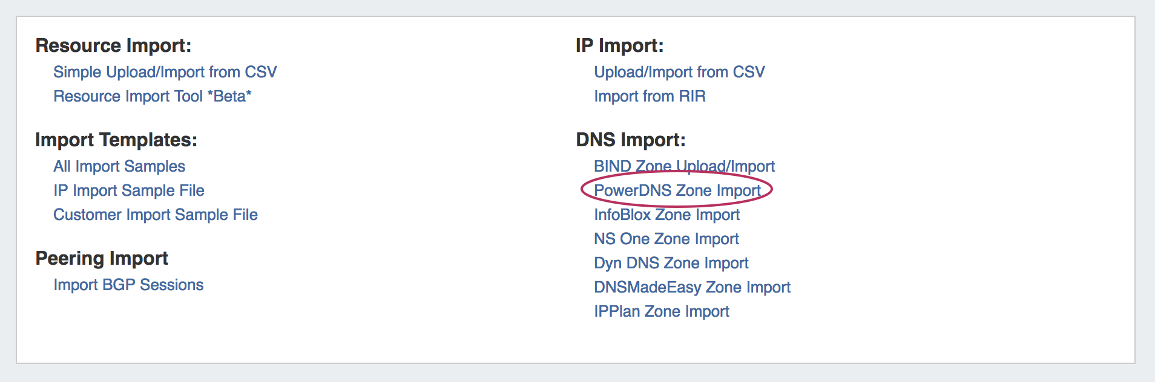Viewport: 1155px width, 382px height.
Task: View All Import Samples
Action: (x=119, y=166)
